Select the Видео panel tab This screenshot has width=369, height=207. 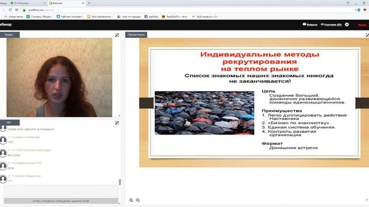pos(9,34)
